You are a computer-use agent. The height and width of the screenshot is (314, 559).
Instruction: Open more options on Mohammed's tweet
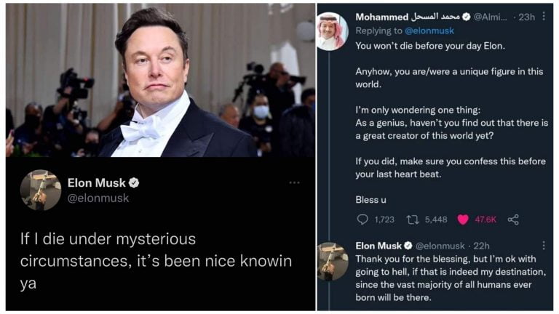543,17
